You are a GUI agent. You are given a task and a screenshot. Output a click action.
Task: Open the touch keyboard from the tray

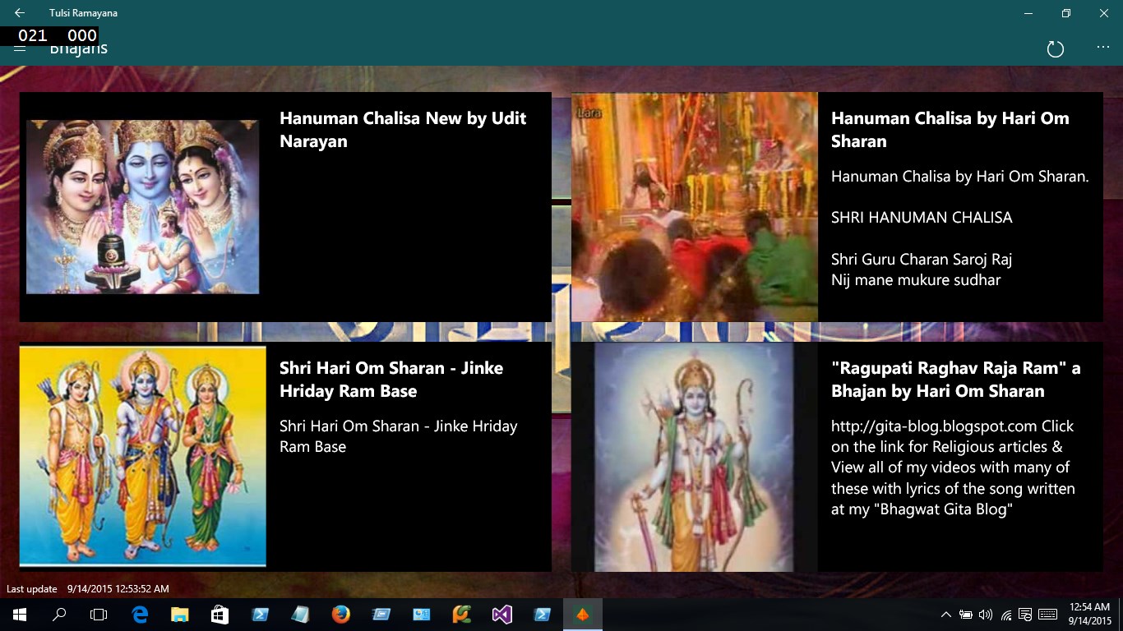1048,615
